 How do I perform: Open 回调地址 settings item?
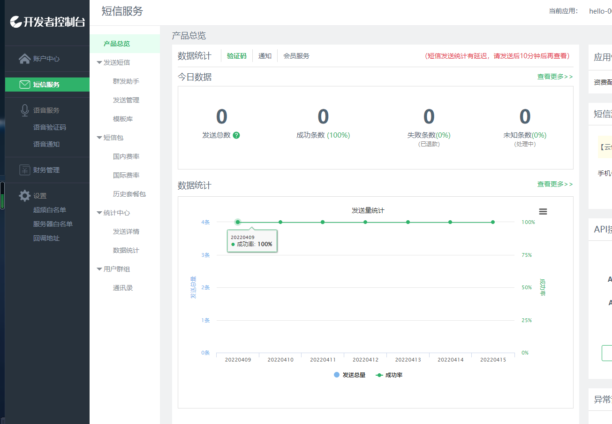(46, 238)
